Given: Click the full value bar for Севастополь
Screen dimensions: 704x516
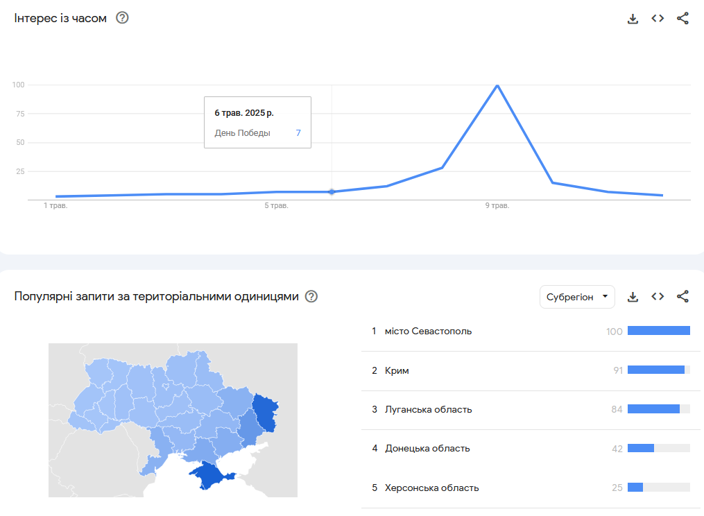Looking at the screenshot, I should point(659,331).
